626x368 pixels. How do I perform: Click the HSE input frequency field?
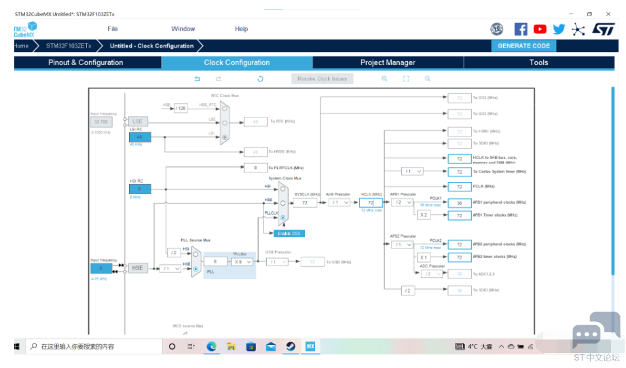[x=101, y=268]
